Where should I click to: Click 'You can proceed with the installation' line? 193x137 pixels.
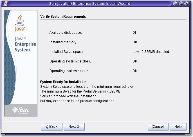(x=68, y=96)
